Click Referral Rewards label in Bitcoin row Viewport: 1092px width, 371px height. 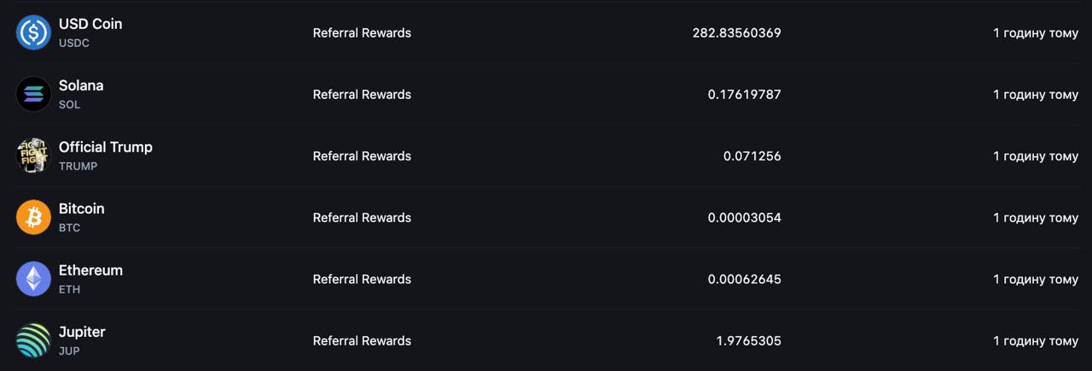(362, 217)
